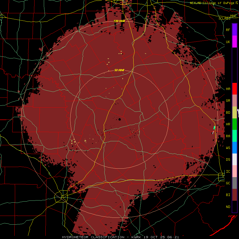Screen dimensions: 239x239
Task: Click the 'RA' legend label
Action: click(x=228, y=136)
